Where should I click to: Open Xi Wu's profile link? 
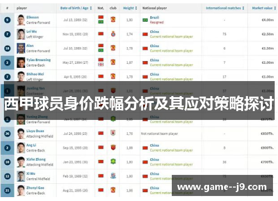click(x=31, y=173)
